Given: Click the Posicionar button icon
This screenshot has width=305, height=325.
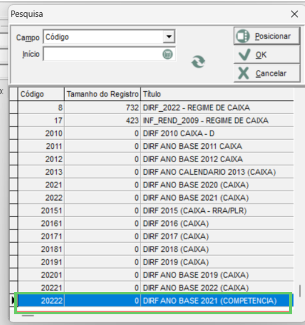Looking at the screenshot, I should (x=243, y=36).
